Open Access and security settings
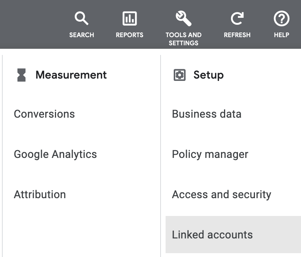Image resolution: width=301 pixels, height=257 pixels. tap(222, 194)
